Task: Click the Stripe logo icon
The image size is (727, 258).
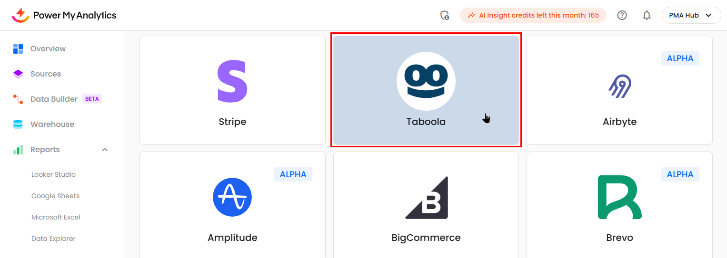Action: pos(232,81)
